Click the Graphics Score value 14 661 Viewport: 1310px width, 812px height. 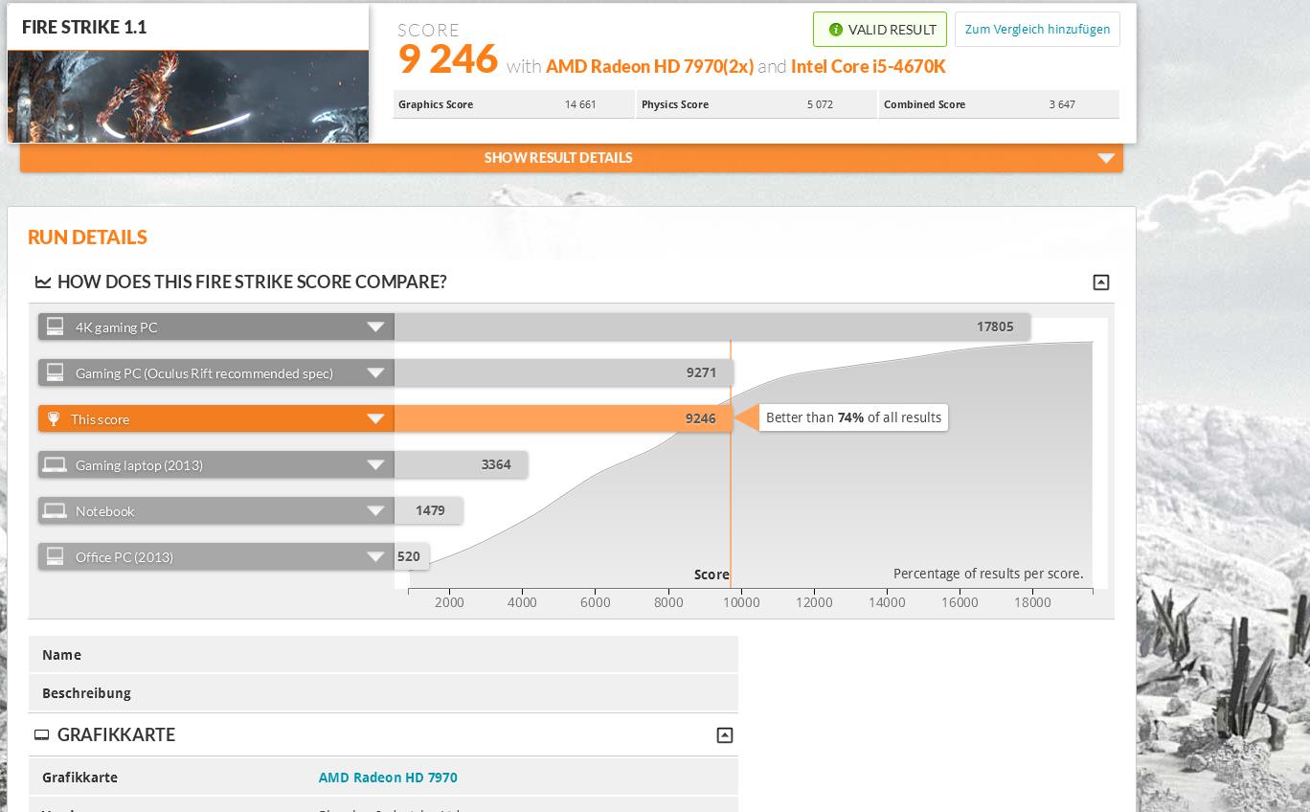pos(580,105)
